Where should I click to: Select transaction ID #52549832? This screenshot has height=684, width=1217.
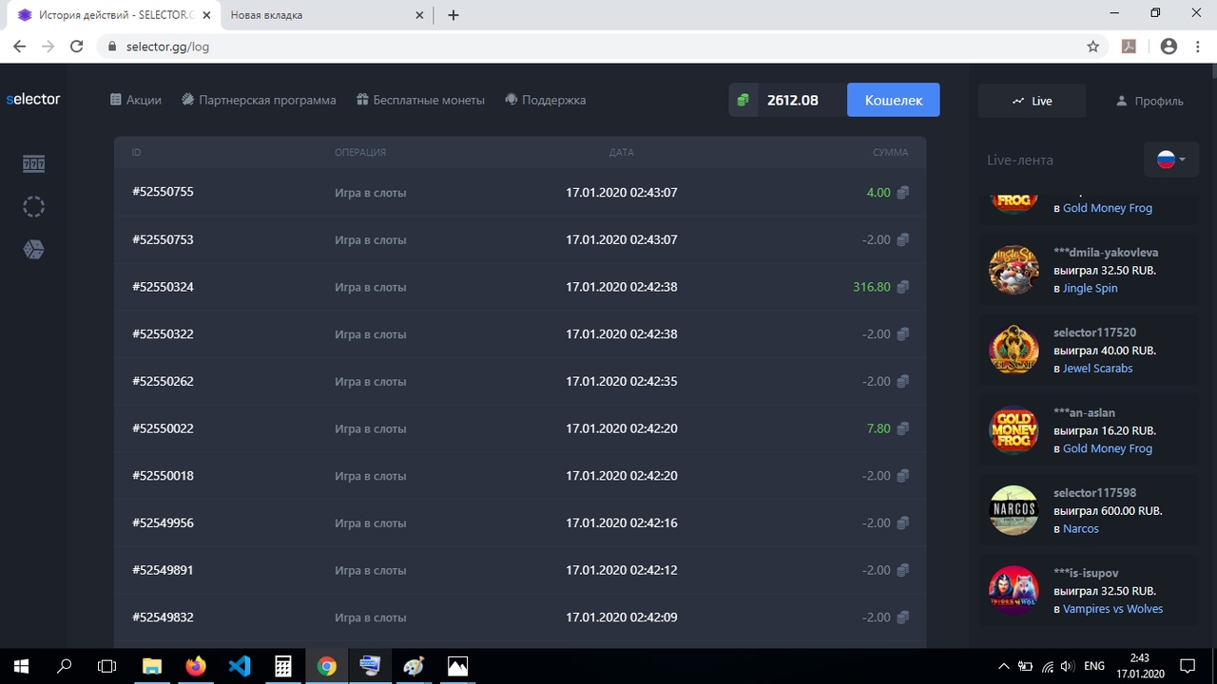(163, 617)
